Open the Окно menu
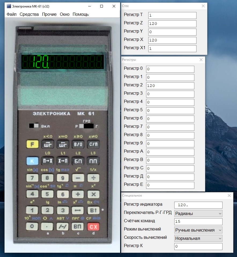Viewport: 237px width, 257px height. coord(65,14)
